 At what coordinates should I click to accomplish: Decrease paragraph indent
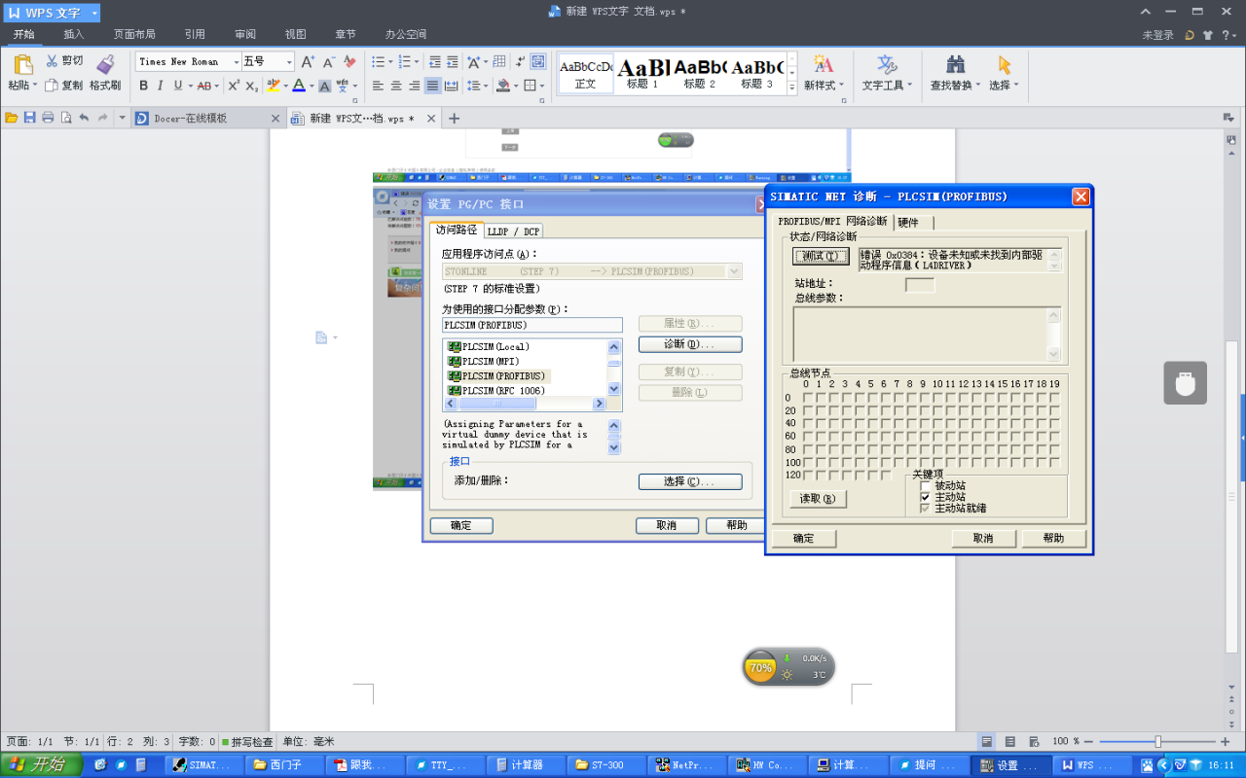[435, 61]
